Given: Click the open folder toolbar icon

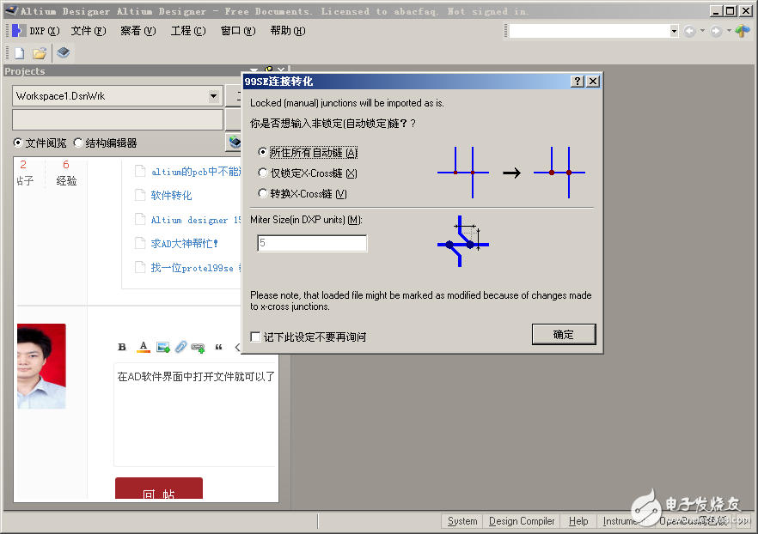Looking at the screenshot, I should pos(40,53).
